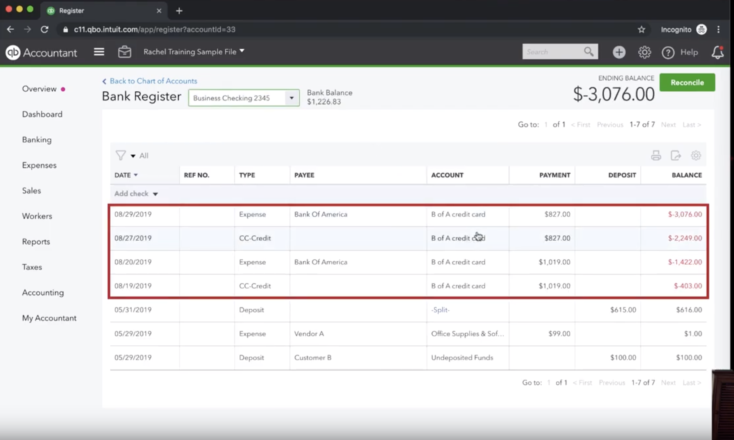Click the bottom Next pagination link
The height and width of the screenshot is (440, 734).
click(668, 382)
